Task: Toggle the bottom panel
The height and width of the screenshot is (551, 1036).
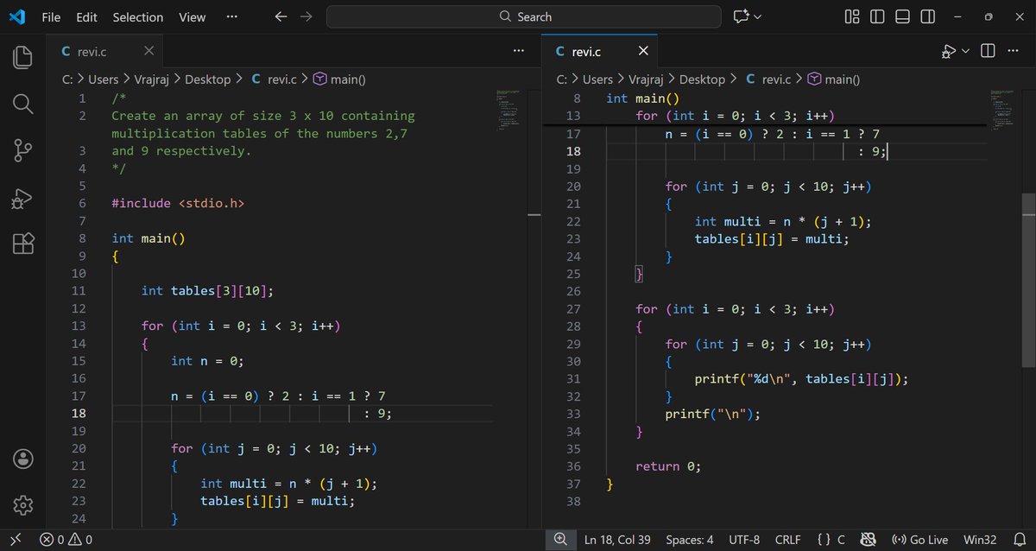Action: (x=902, y=16)
